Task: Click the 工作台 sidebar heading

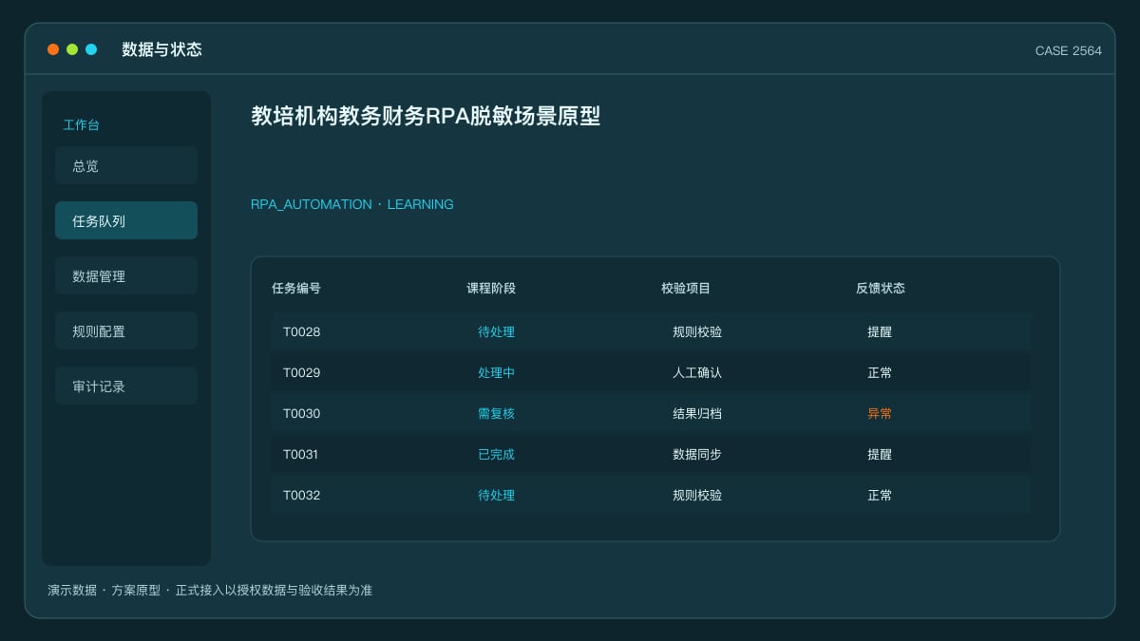Action: (x=82, y=124)
